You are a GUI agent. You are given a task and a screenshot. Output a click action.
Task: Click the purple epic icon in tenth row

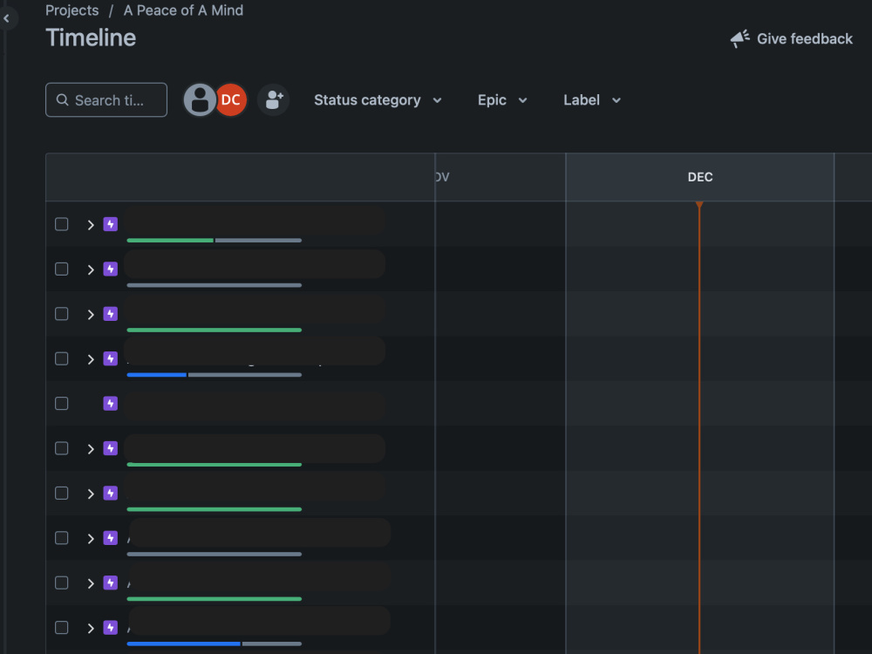[110, 627]
